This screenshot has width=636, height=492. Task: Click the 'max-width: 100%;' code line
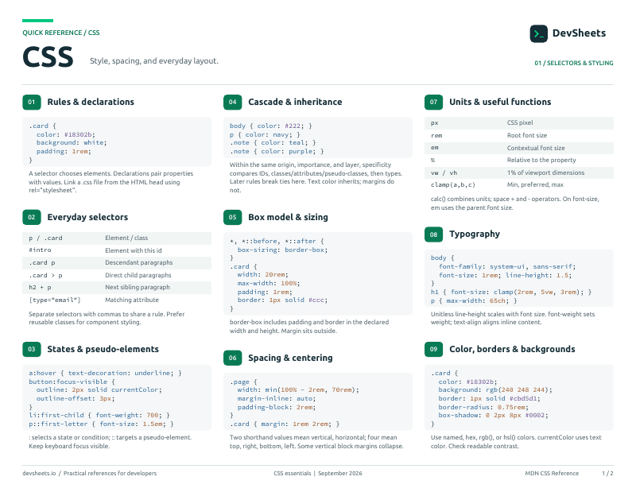pyautogui.click(x=269, y=284)
